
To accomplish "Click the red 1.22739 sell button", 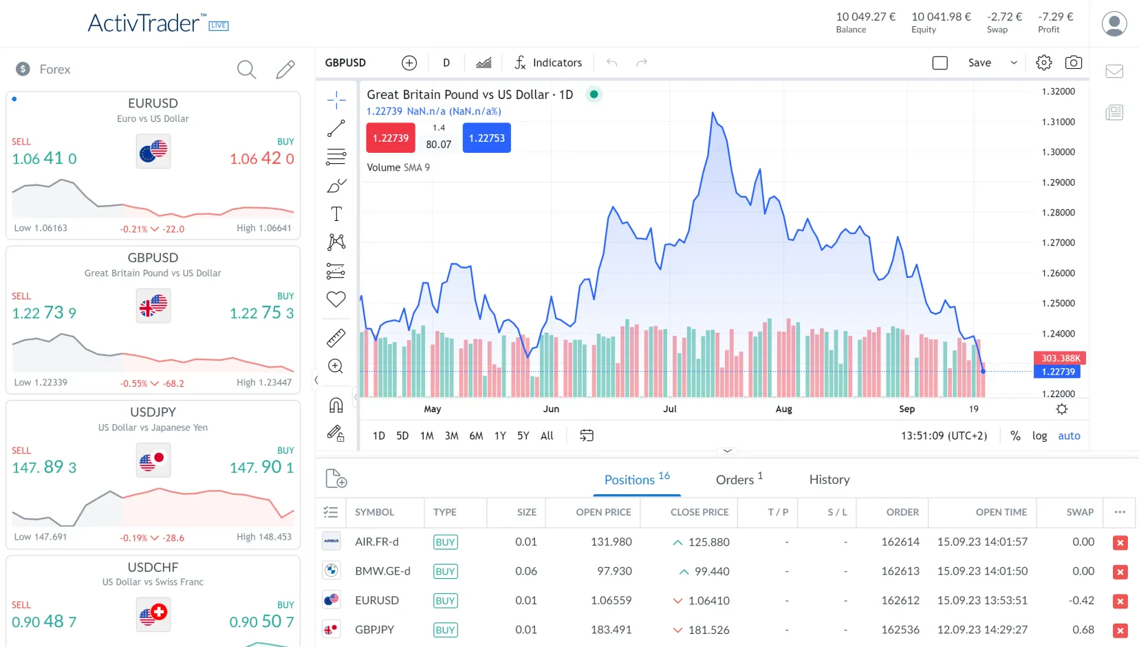I will tap(391, 138).
